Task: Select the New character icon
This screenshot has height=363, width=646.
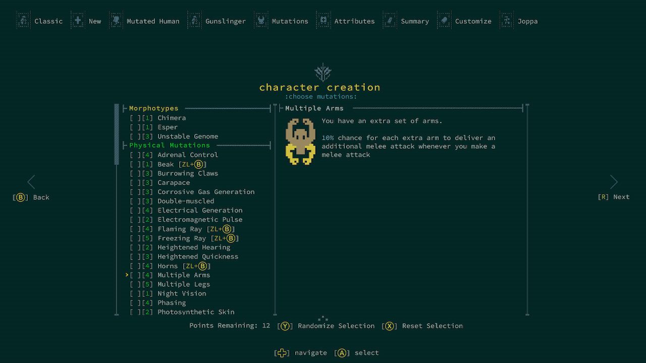Action: tap(78, 21)
